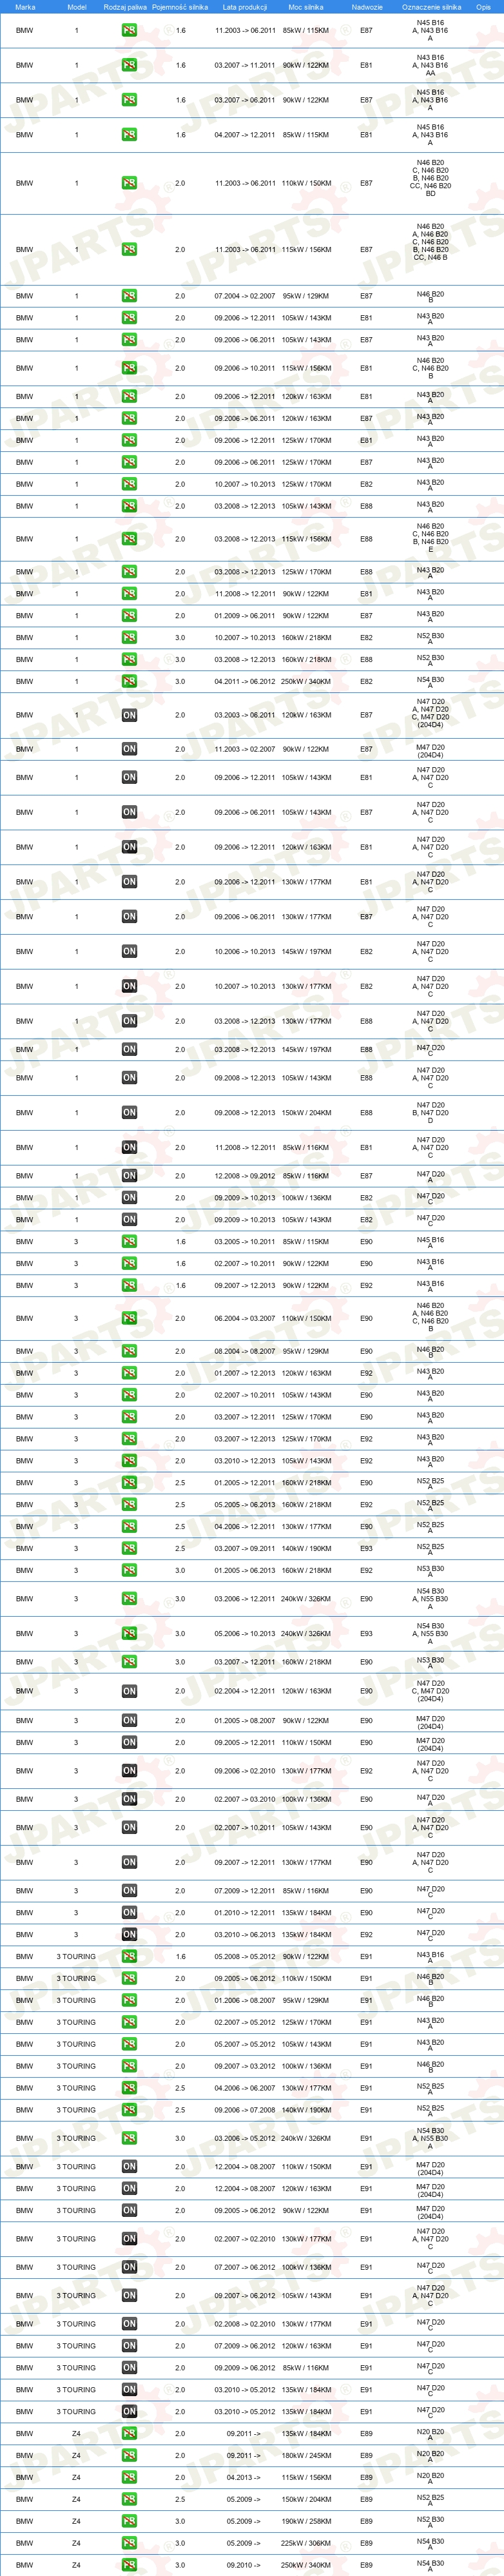
Task: Click the 3 TOURING model cell in the 05.2008 -> 05.2012 row
Action: click(x=76, y=1957)
